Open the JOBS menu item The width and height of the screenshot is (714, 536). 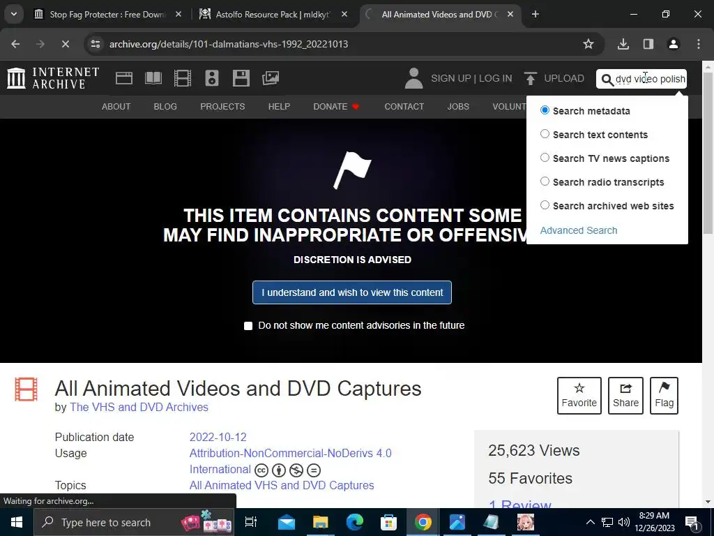458,107
